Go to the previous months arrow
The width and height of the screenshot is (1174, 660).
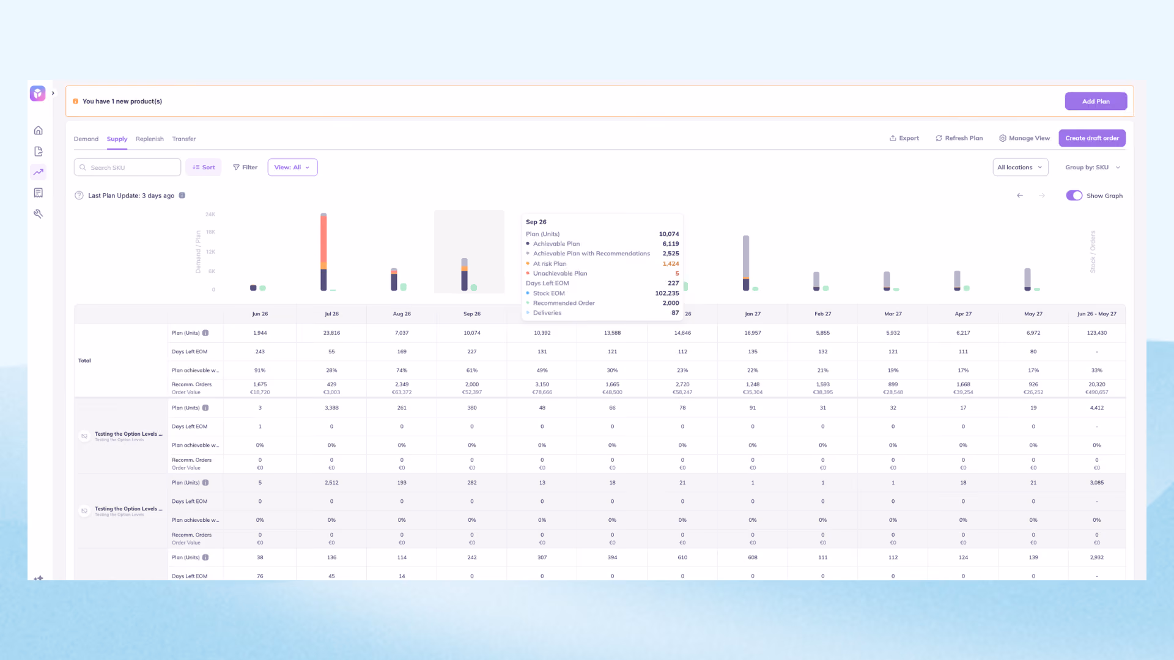1020,196
